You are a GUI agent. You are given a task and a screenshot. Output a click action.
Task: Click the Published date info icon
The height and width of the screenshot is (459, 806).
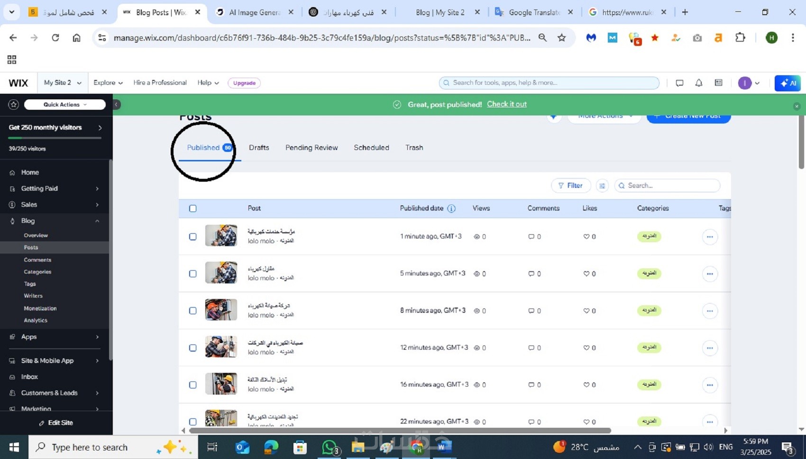point(451,209)
